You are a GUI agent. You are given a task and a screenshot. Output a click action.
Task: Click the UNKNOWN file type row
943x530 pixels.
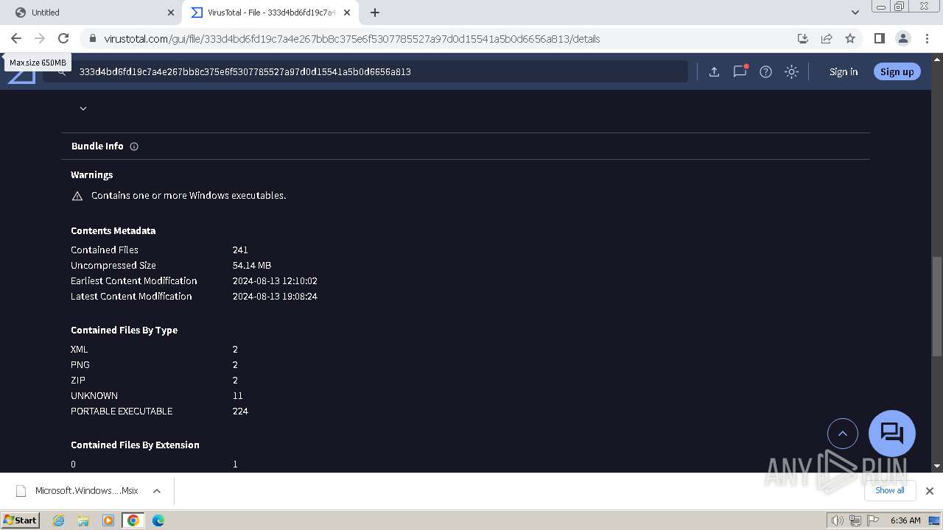[x=157, y=396]
